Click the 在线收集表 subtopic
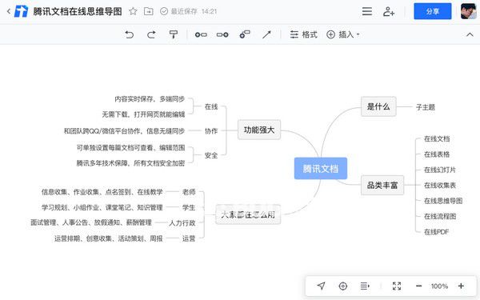Screen dimensions: 480x300 click(440, 186)
